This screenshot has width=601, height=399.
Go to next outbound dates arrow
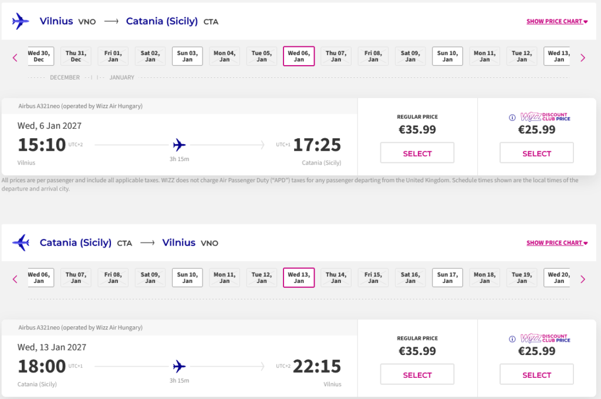coord(583,57)
